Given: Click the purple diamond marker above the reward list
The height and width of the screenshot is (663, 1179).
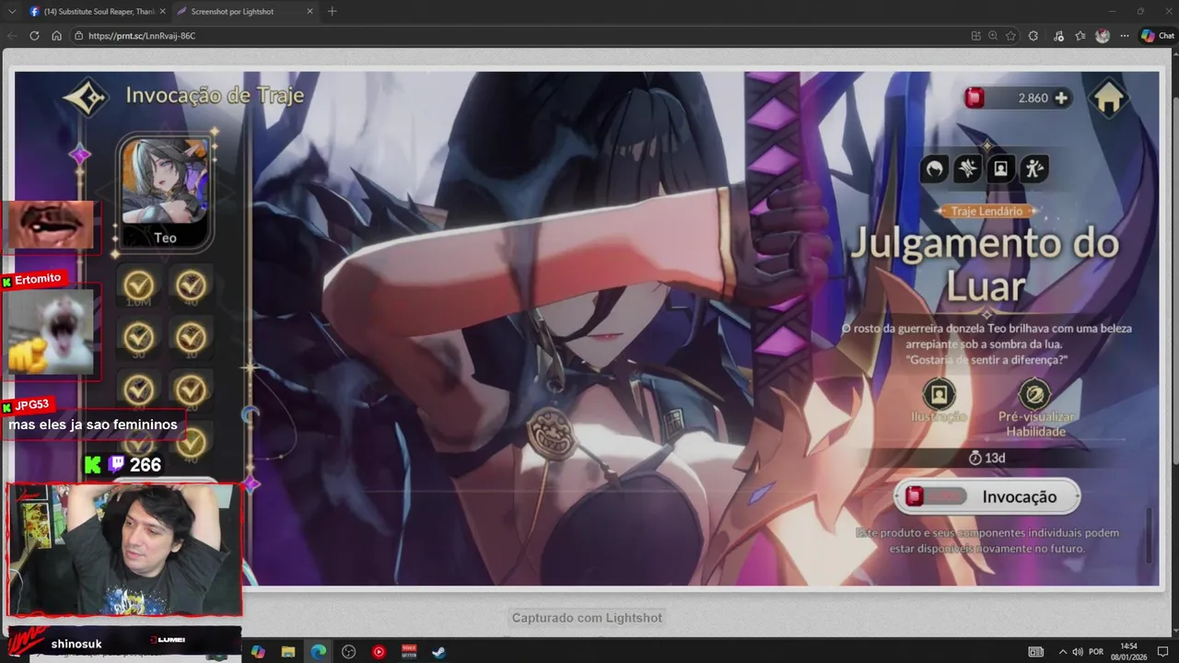Looking at the screenshot, I should (80, 155).
